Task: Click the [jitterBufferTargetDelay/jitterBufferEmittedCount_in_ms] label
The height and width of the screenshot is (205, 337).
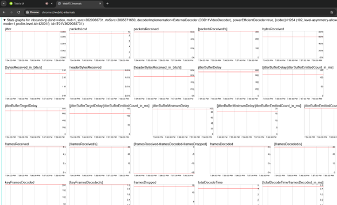Action: (109, 105)
